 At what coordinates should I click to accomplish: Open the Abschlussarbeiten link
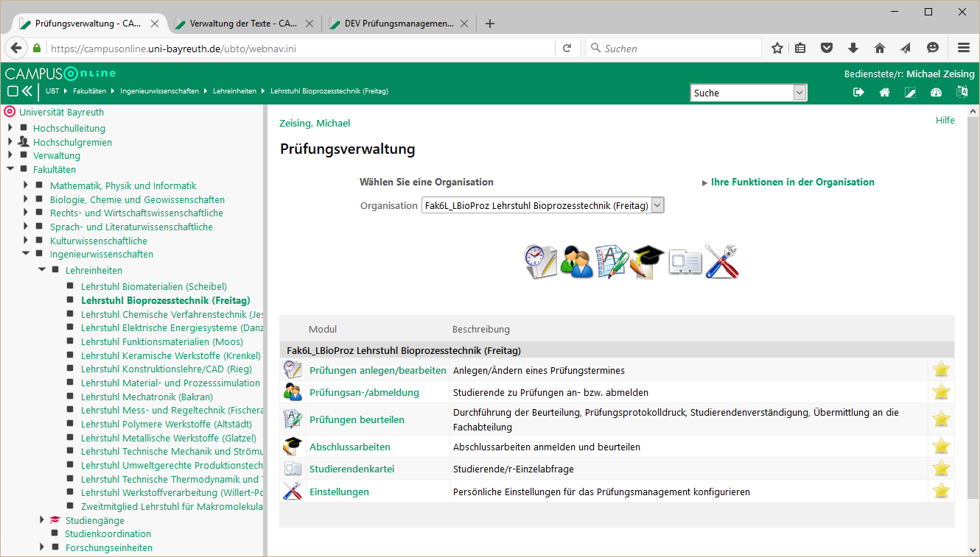[350, 447]
